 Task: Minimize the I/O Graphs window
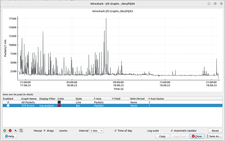click(209, 4)
